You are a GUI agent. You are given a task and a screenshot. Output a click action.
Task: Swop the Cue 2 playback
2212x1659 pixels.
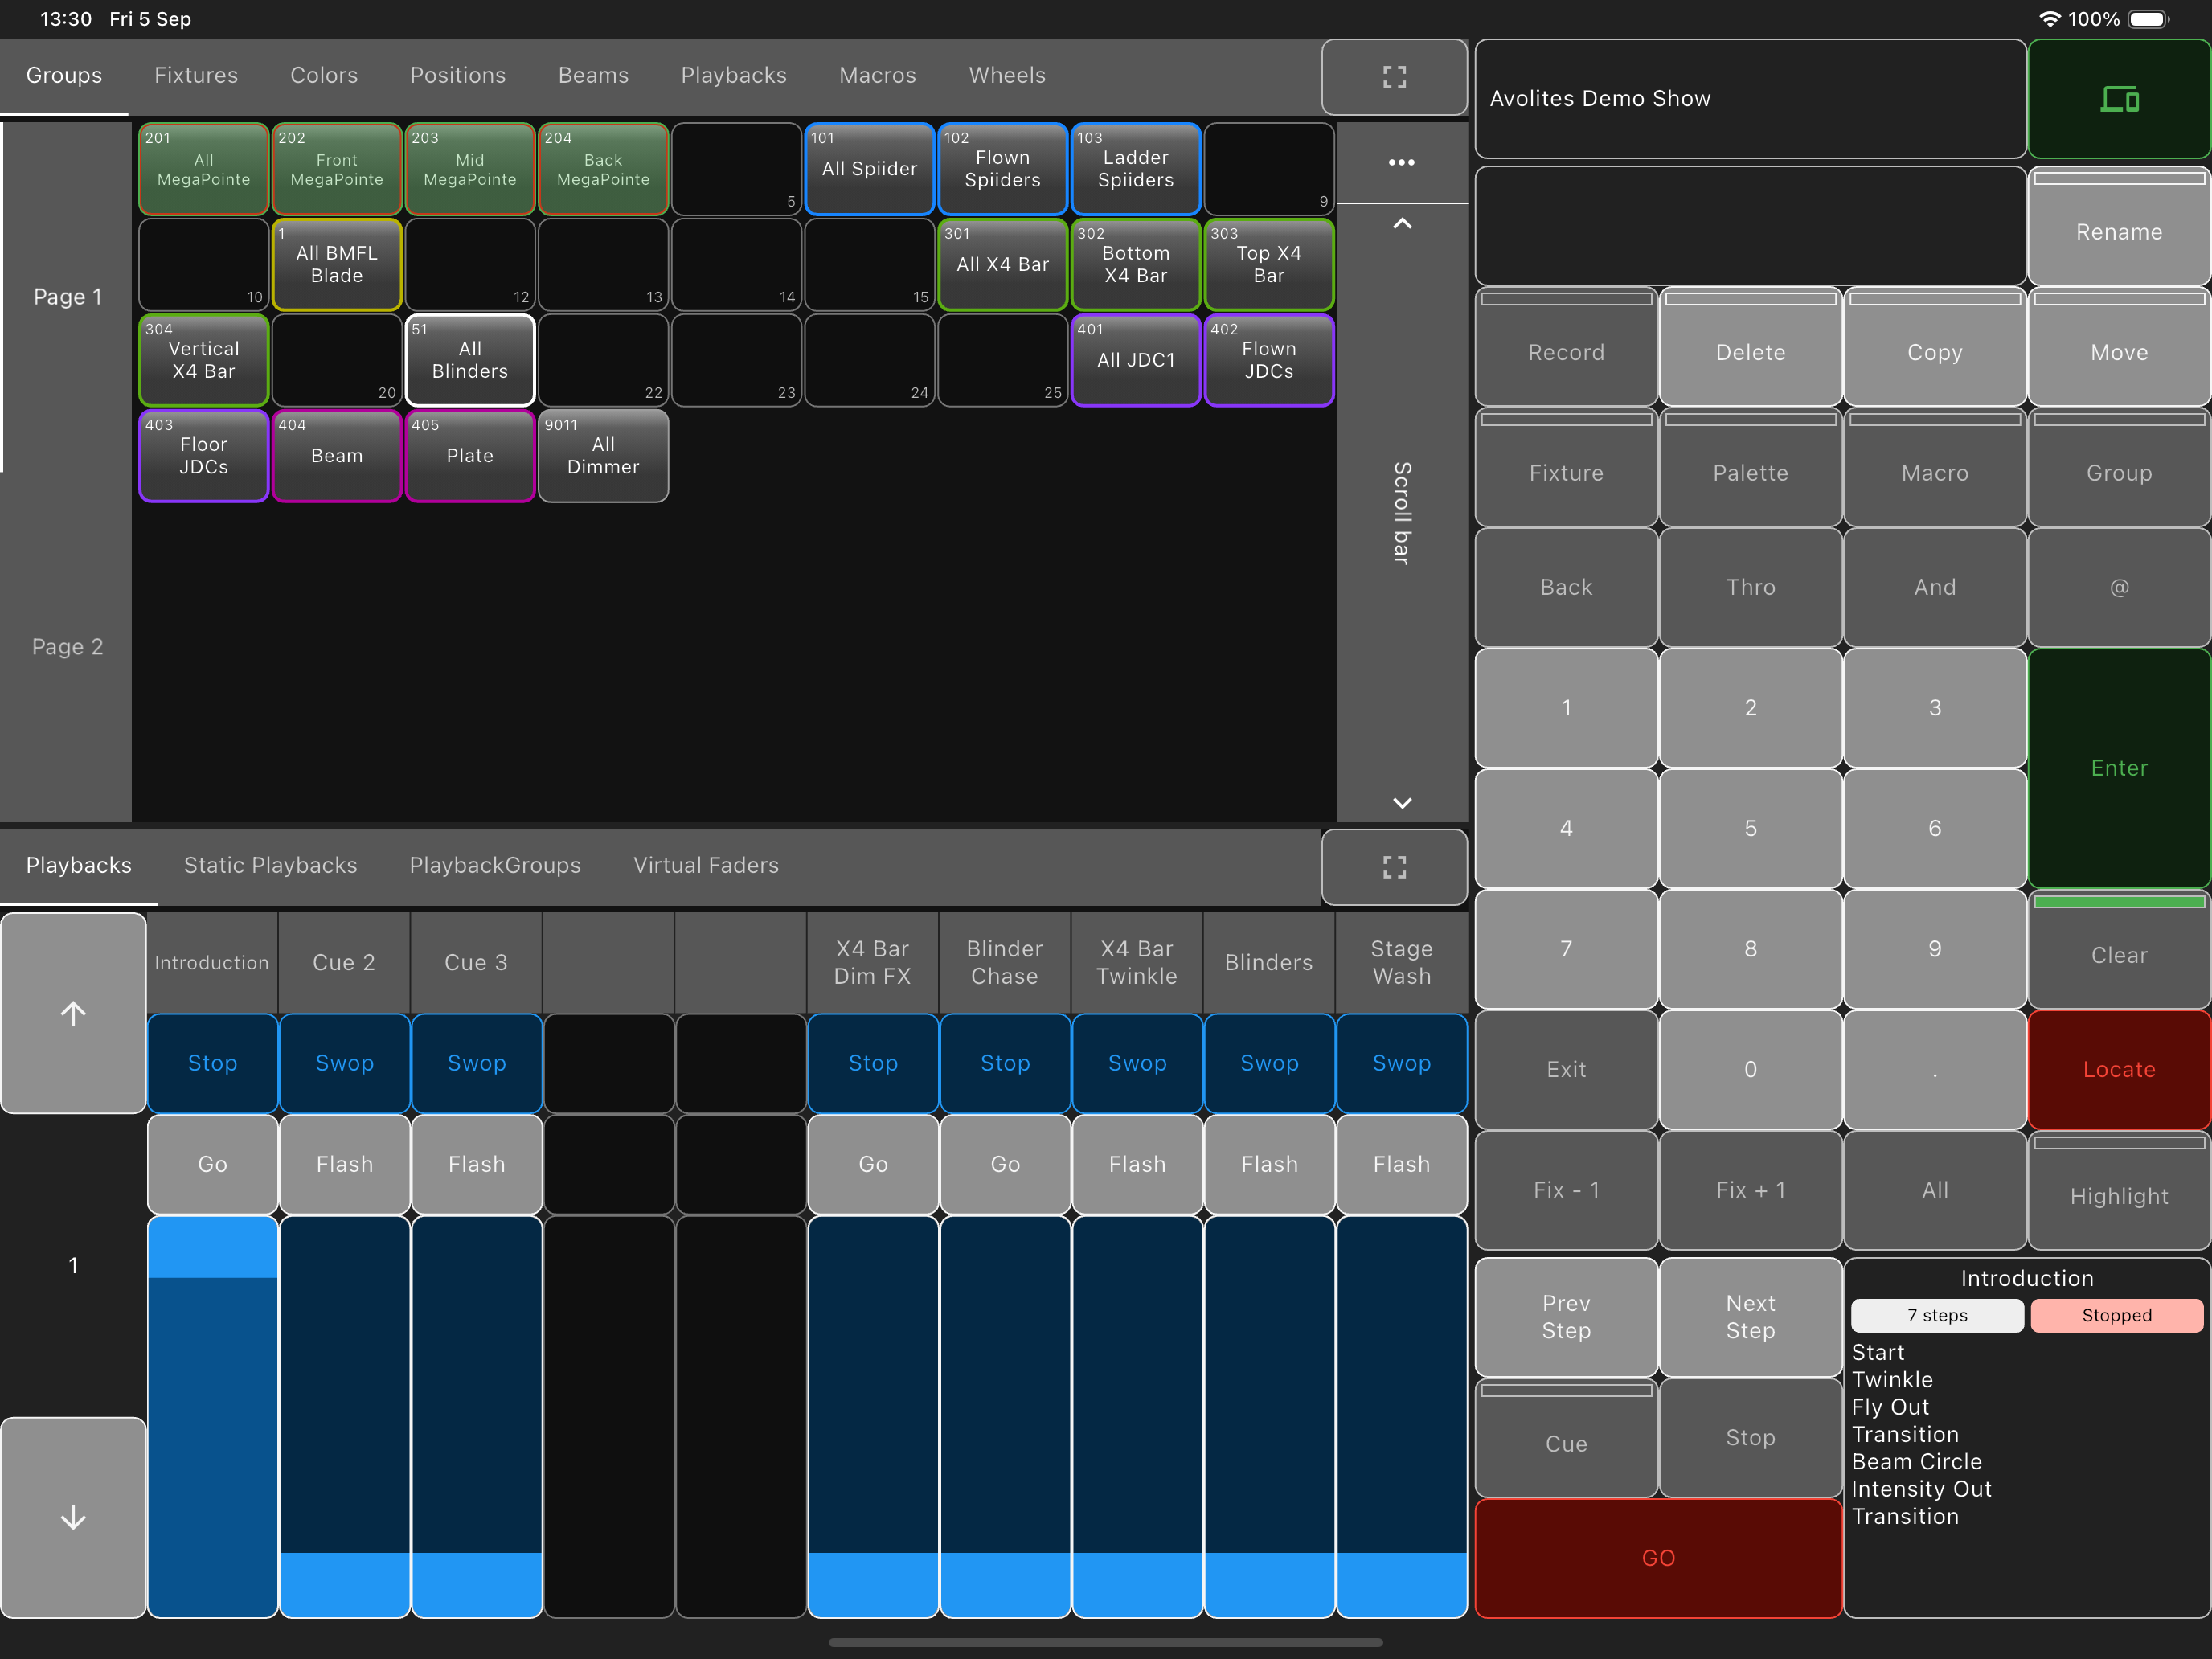[x=344, y=1063]
